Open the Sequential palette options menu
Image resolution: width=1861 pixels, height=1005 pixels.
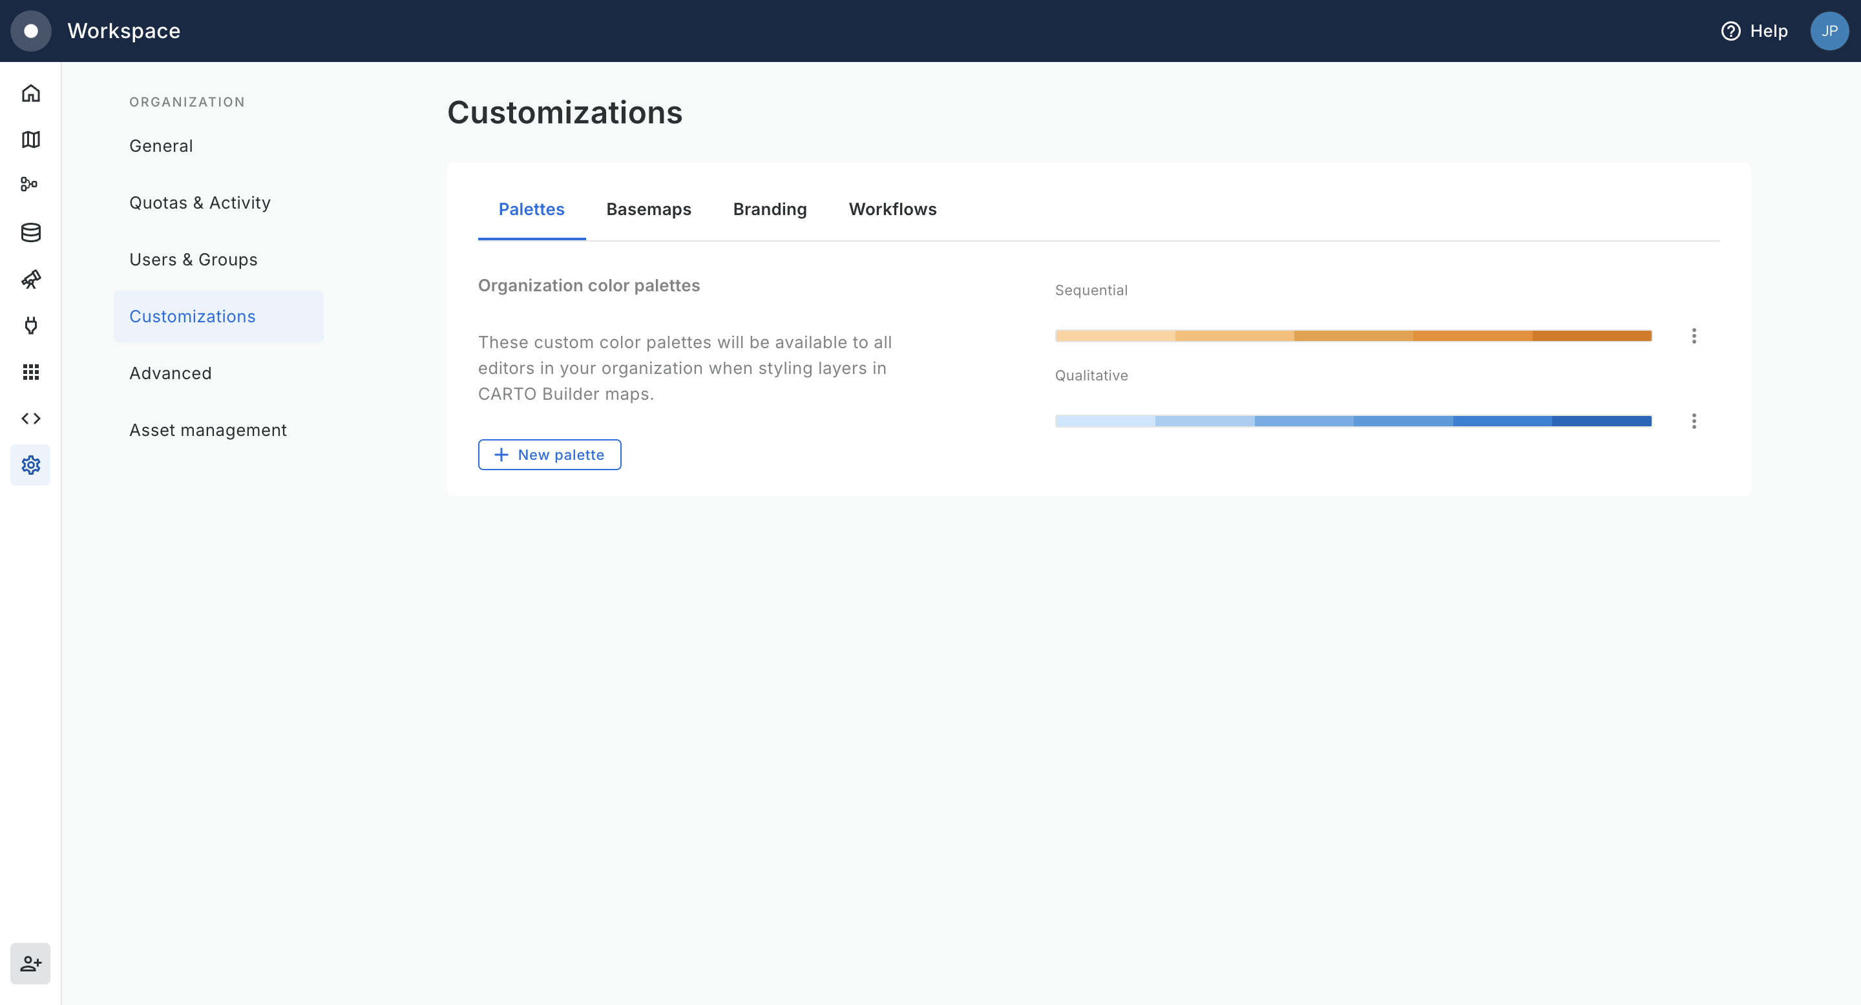click(x=1694, y=336)
